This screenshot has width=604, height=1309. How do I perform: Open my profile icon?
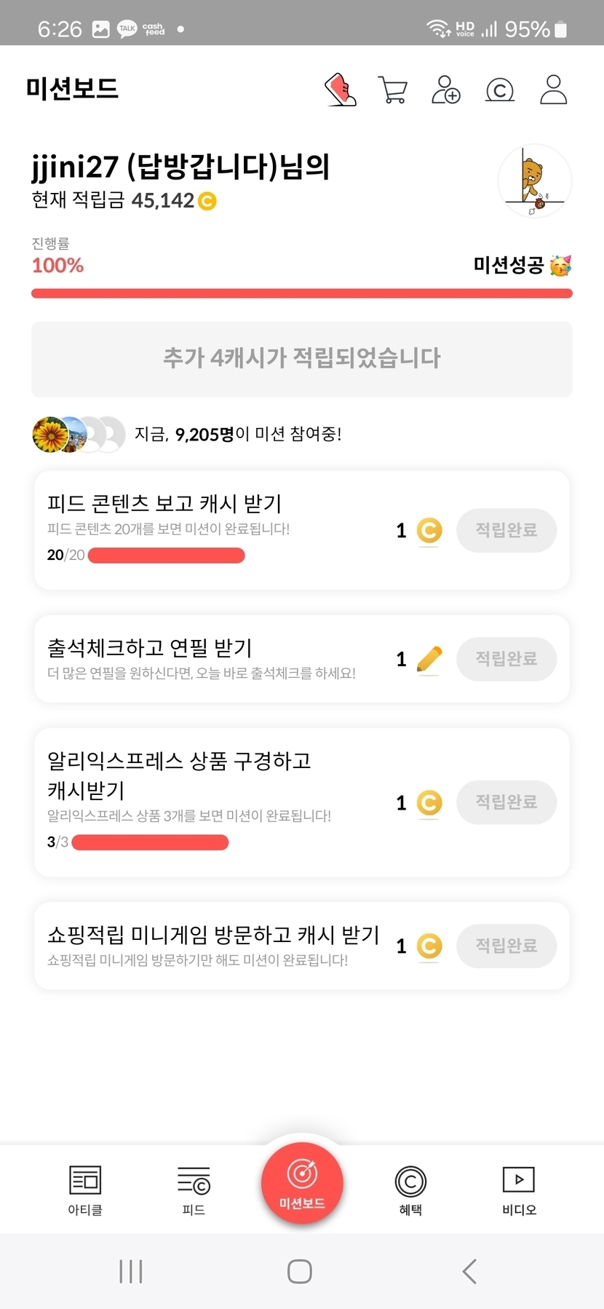point(553,90)
